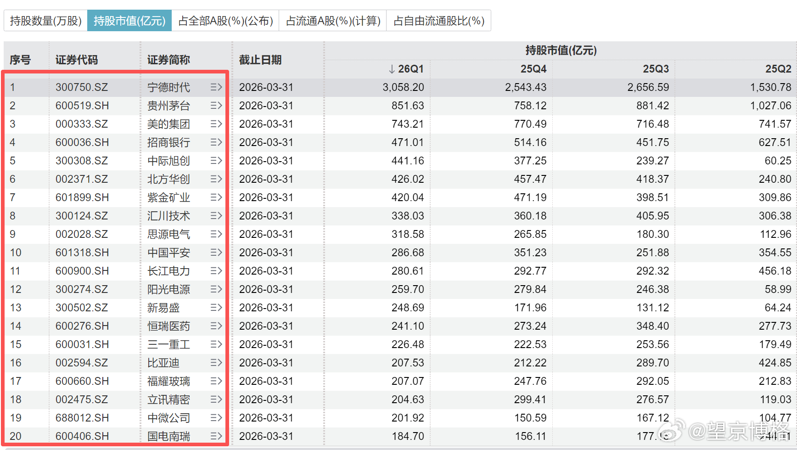Image resolution: width=797 pixels, height=450 pixels.
Task: Open stock name 中国平安
Action: coord(168,253)
